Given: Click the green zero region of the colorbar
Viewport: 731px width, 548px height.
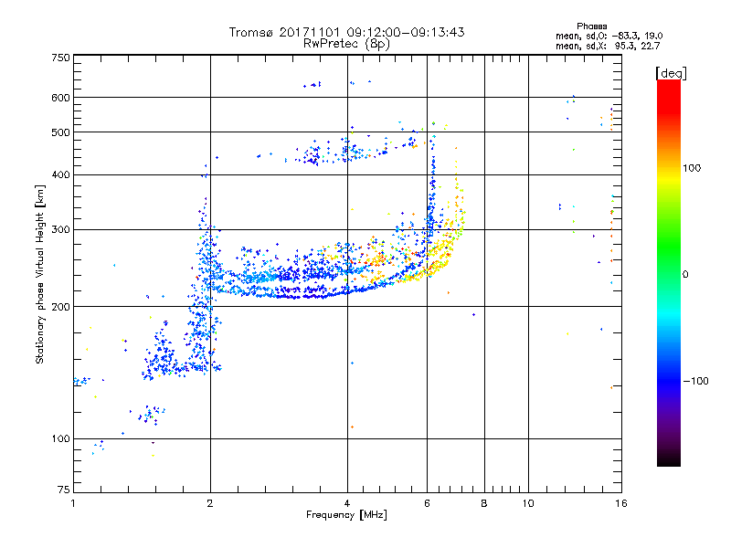Looking at the screenshot, I should (x=669, y=273).
